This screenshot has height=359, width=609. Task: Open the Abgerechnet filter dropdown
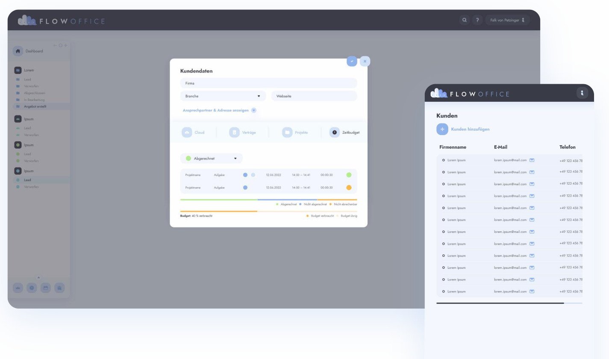[212, 159]
